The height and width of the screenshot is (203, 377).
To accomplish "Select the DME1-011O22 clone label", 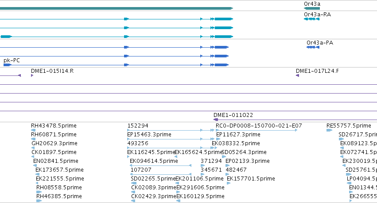I will pyautogui.click(x=233, y=115).
